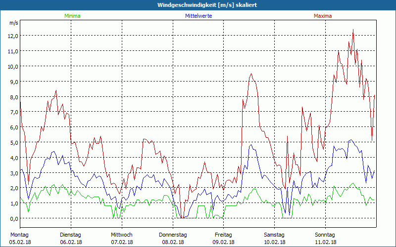Select the 'Freitag' day label
This screenshot has height=247, width=396.
223,235
